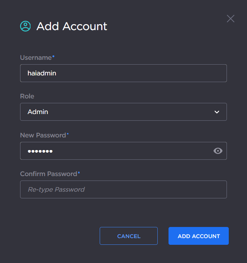Click the Username field label
Image resolution: width=247 pixels, height=263 pixels.
pos(36,58)
